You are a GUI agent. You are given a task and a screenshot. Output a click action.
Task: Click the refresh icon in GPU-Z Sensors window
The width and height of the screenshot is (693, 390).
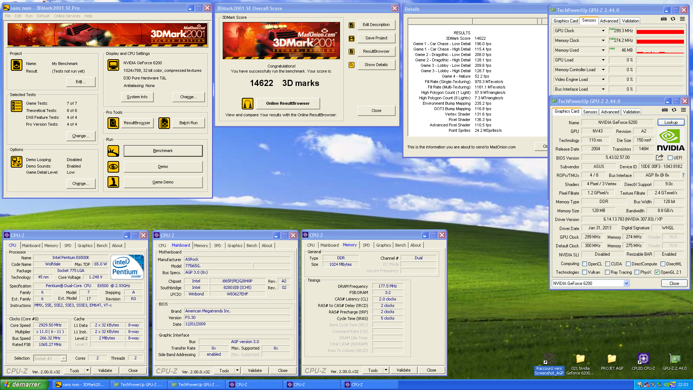click(x=673, y=19)
